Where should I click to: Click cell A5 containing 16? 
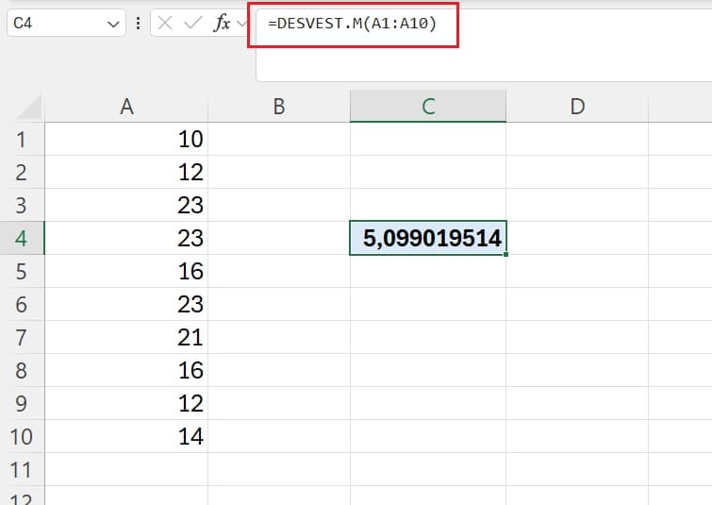pos(126,271)
